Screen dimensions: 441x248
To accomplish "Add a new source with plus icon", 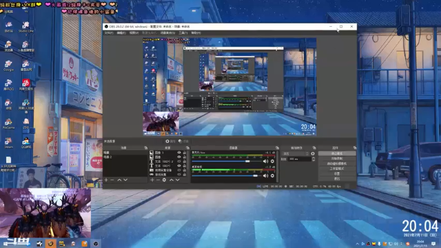I will [x=152, y=180].
